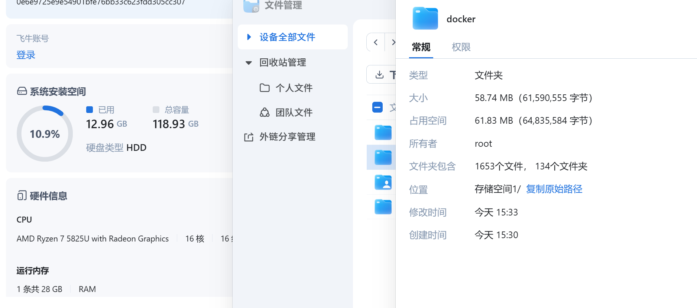Viewport: 697px width, 308px height.
Task: Click the docker folder name in header
Action: coord(461,19)
